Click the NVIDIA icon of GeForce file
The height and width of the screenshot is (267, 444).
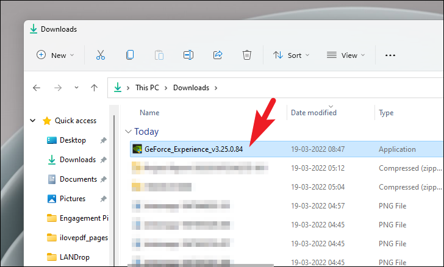coord(137,149)
